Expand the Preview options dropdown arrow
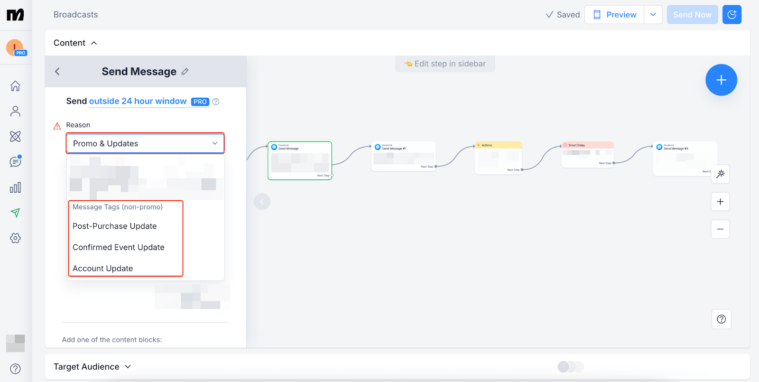 653,15
